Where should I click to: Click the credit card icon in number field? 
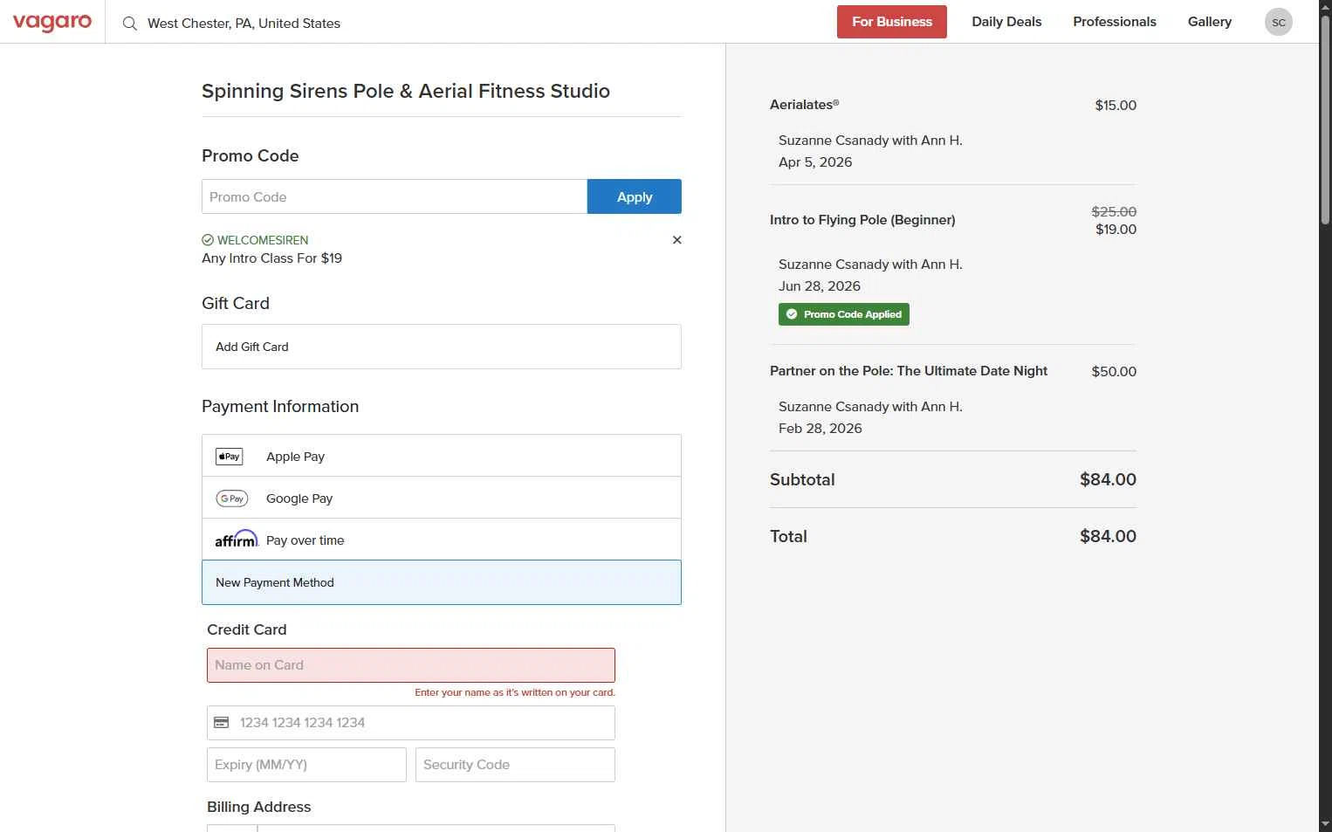pyautogui.click(x=222, y=723)
